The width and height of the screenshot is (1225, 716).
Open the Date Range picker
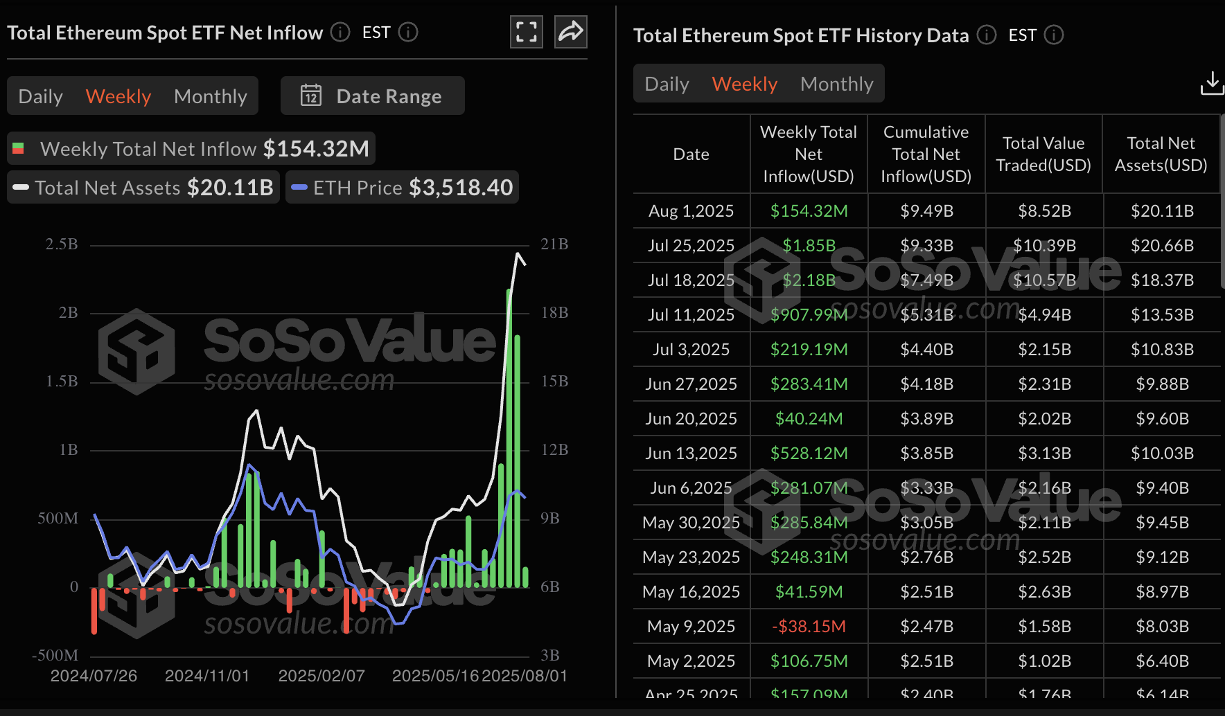tap(372, 96)
